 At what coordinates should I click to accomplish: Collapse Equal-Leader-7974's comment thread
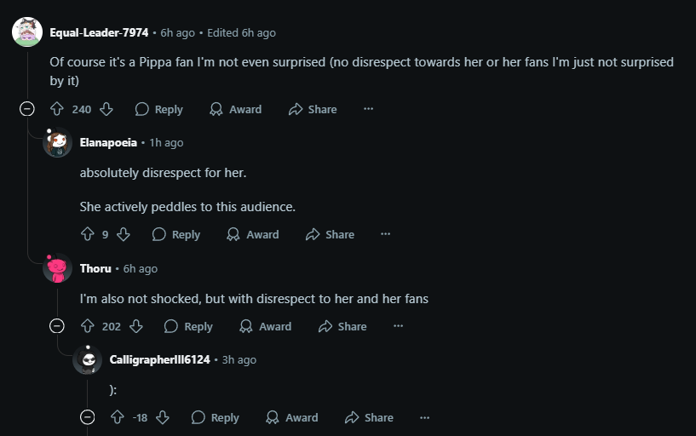tap(27, 109)
